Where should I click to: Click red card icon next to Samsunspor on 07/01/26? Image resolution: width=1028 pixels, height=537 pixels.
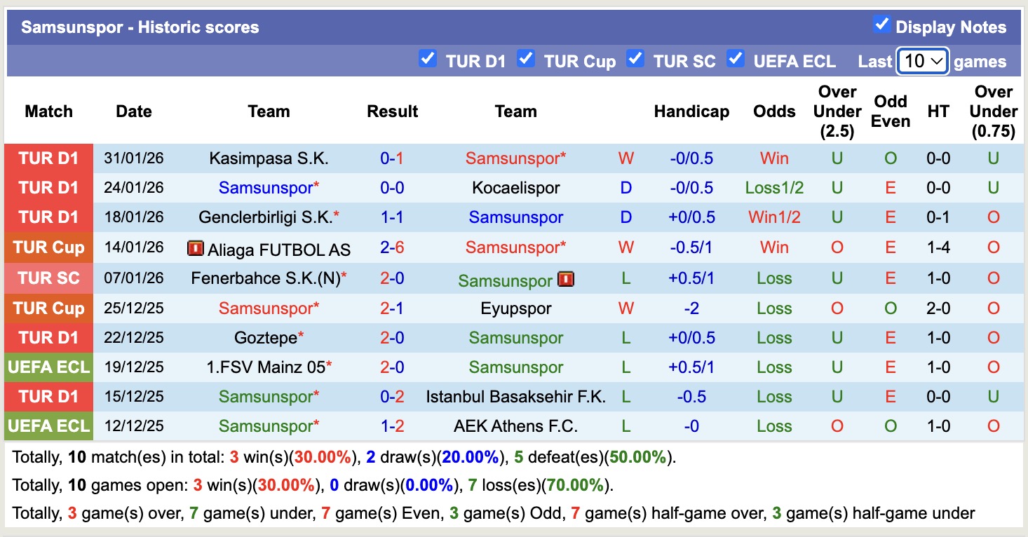566,279
